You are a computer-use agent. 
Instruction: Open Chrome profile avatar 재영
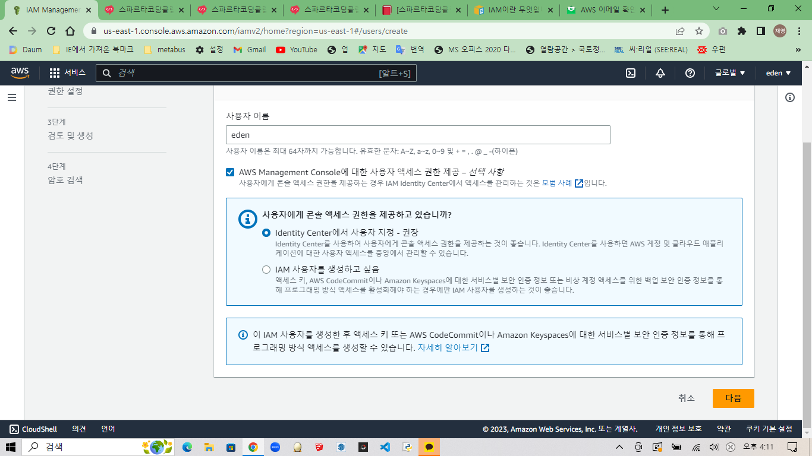tap(780, 31)
